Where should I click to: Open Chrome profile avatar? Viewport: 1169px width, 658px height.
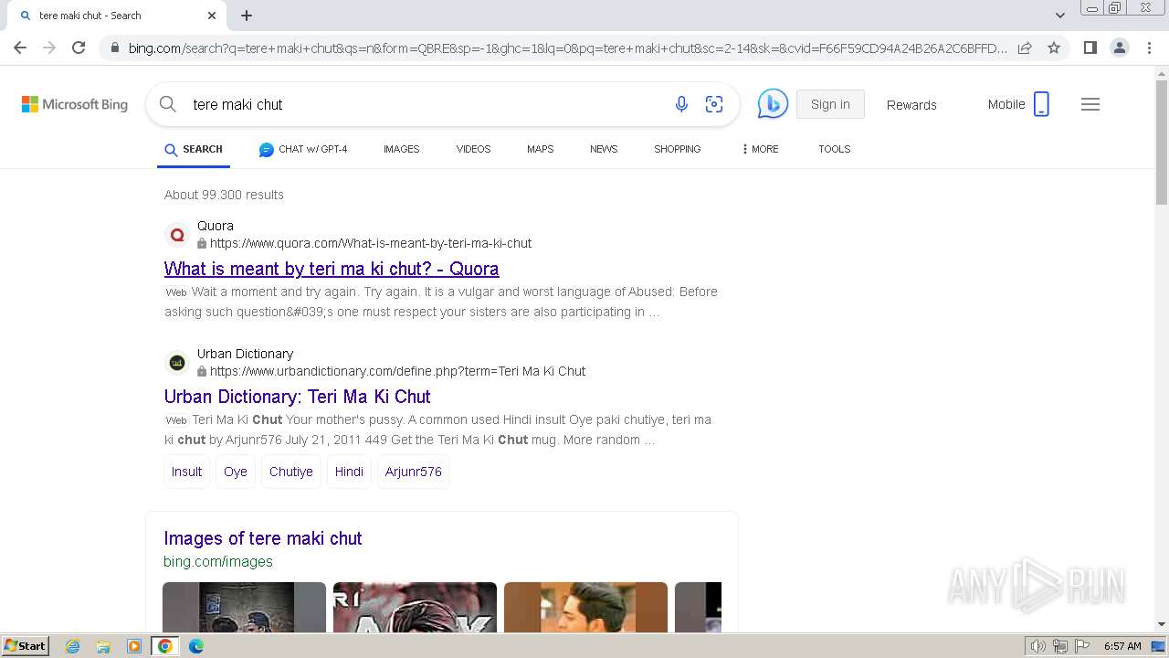coord(1120,48)
